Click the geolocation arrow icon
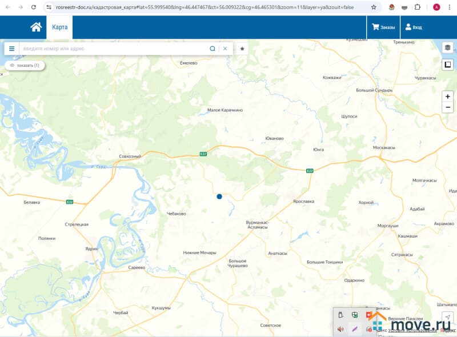The width and height of the screenshot is (457, 337). tap(447, 318)
